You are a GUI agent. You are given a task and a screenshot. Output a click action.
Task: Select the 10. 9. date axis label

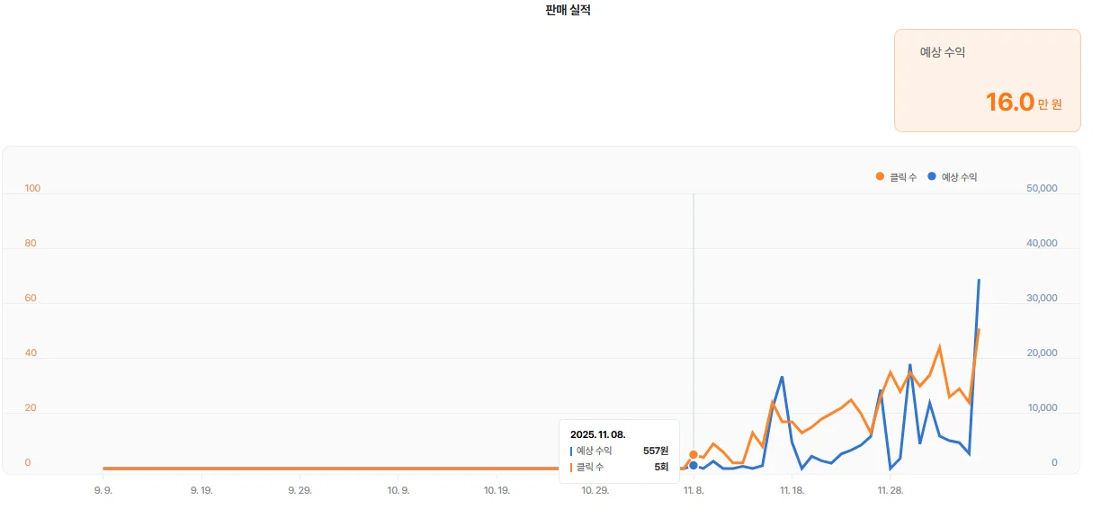pos(398,491)
